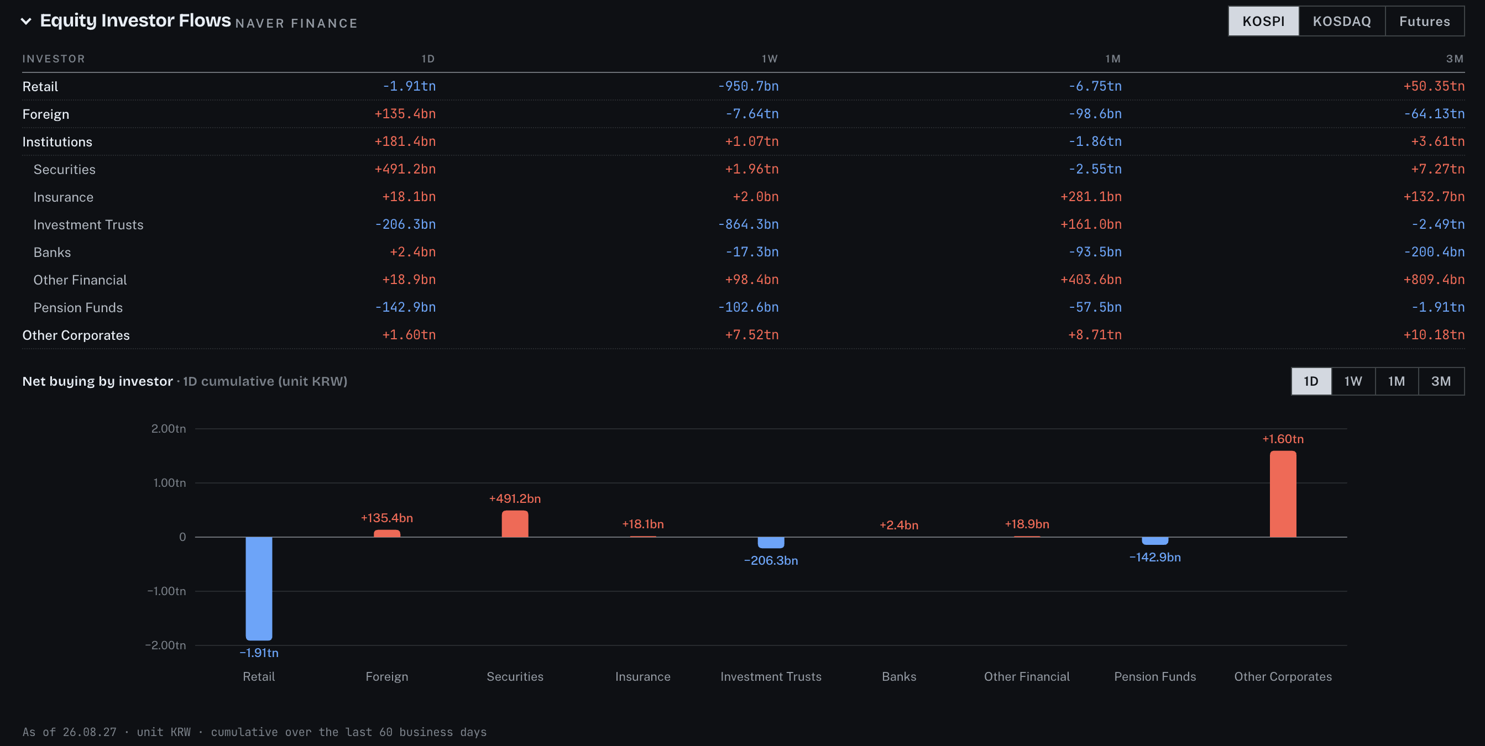The height and width of the screenshot is (746, 1485).
Task: Click the Other Corporates bar in chart
Action: (1283, 493)
